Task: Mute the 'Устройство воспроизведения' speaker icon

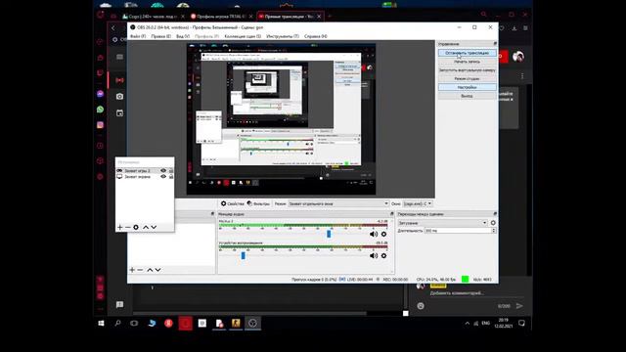Action: [x=374, y=255]
